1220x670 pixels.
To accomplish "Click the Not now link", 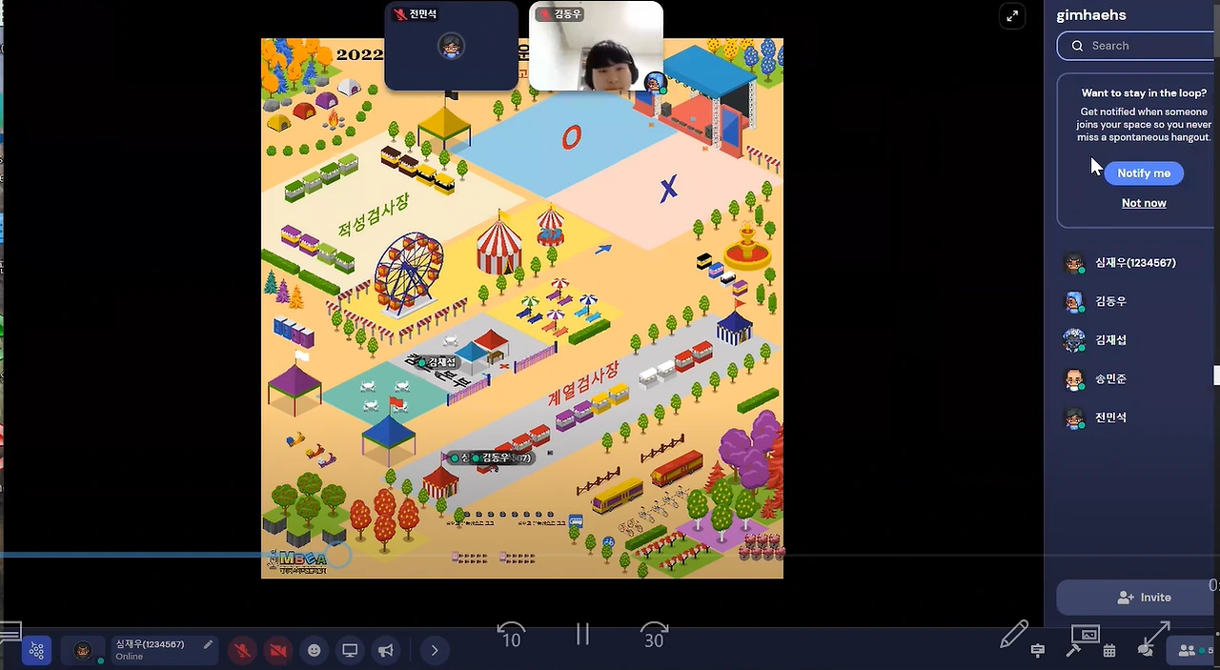I will coord(1144,203).
